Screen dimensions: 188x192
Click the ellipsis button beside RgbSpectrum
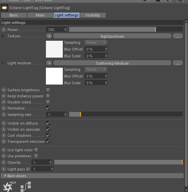pos(178,36)
